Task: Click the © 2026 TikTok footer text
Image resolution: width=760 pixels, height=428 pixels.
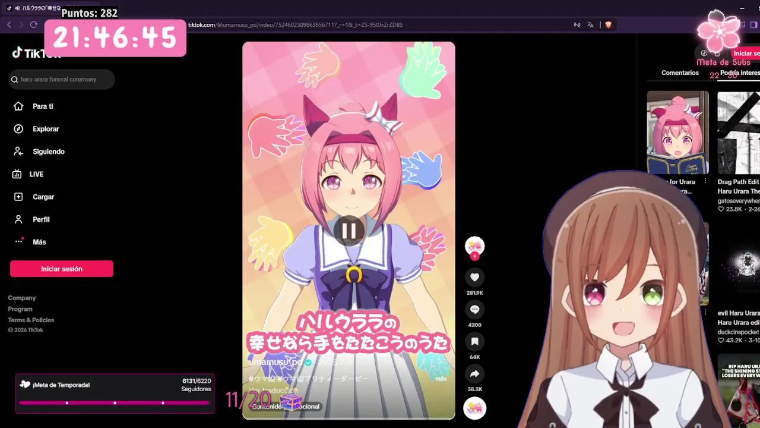Action: pos(26,330)
